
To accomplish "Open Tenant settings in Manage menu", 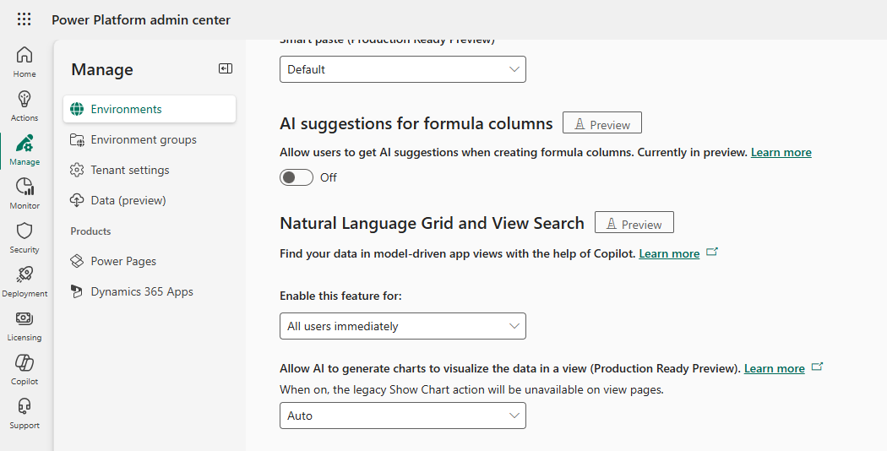I will point(130,170).
